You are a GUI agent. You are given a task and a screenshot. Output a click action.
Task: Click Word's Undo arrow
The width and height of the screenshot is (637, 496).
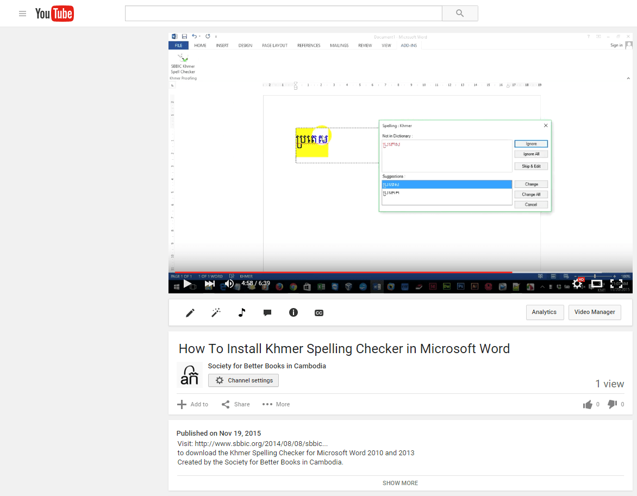[195, 36]
